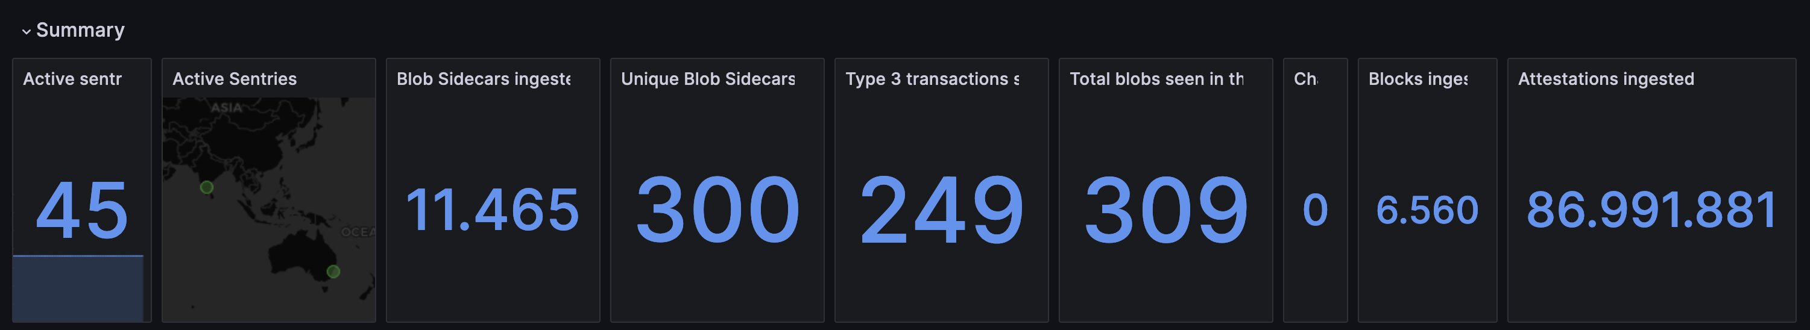Screen dimensions: 1810x330
Task: Open the Blob Sidecars ingested panel title
Action: [484, 79]
